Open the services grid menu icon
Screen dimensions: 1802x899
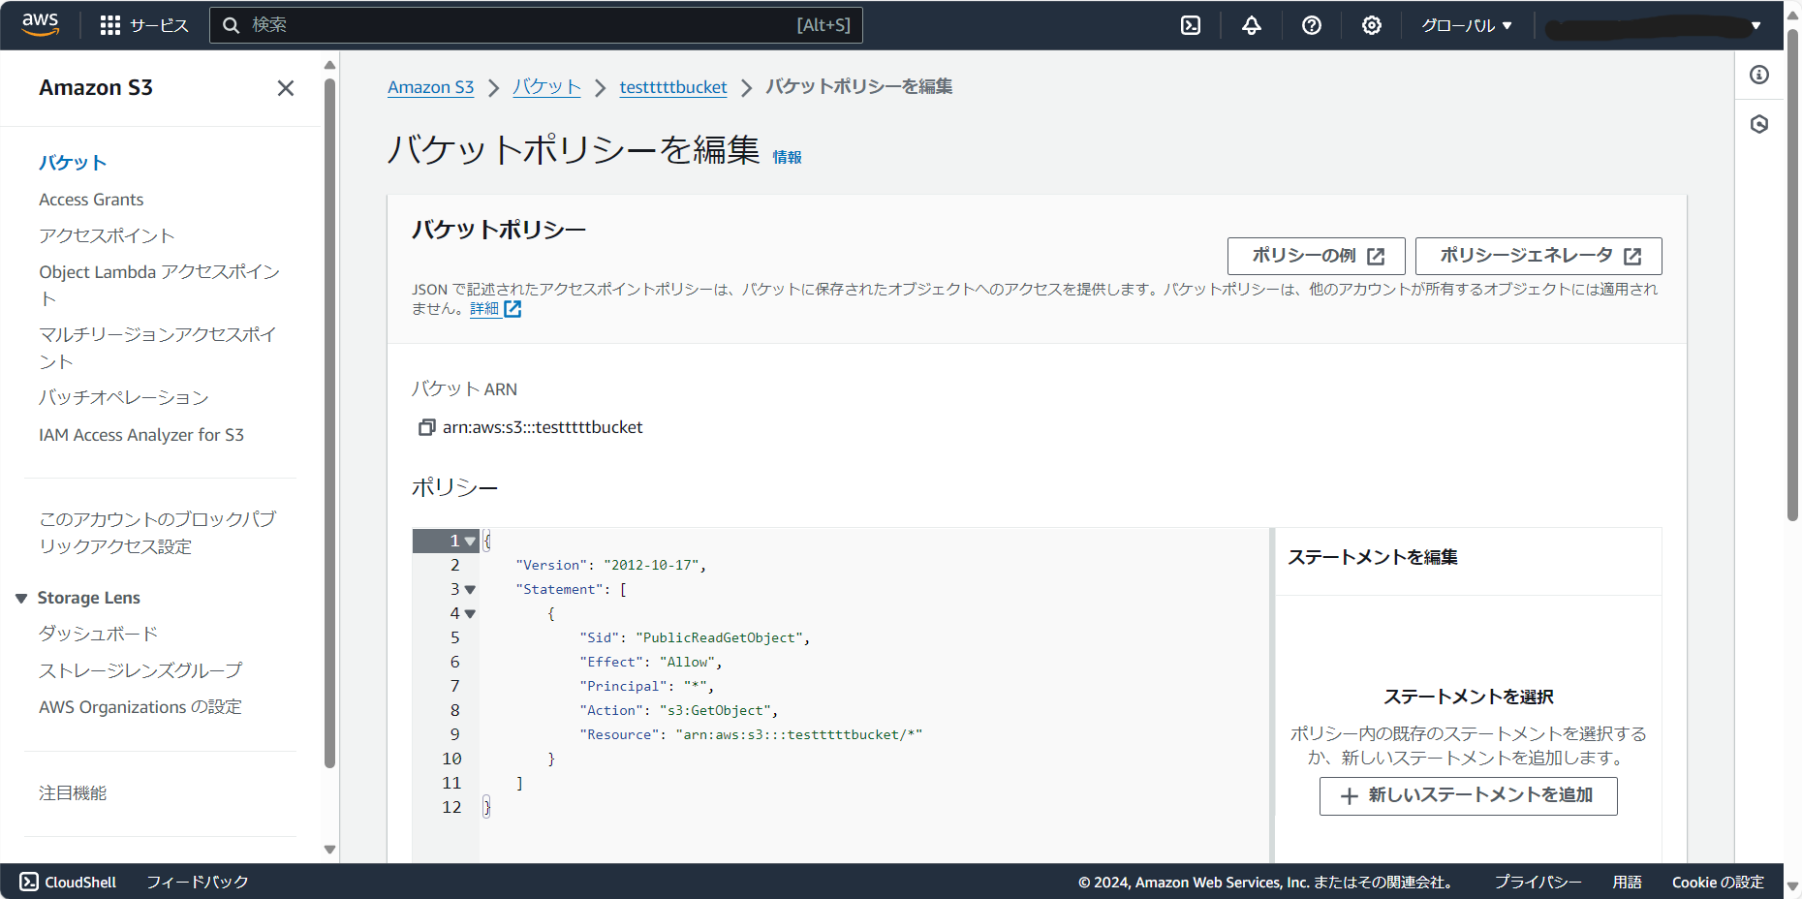pyautogui.click(x=110, y=25)
